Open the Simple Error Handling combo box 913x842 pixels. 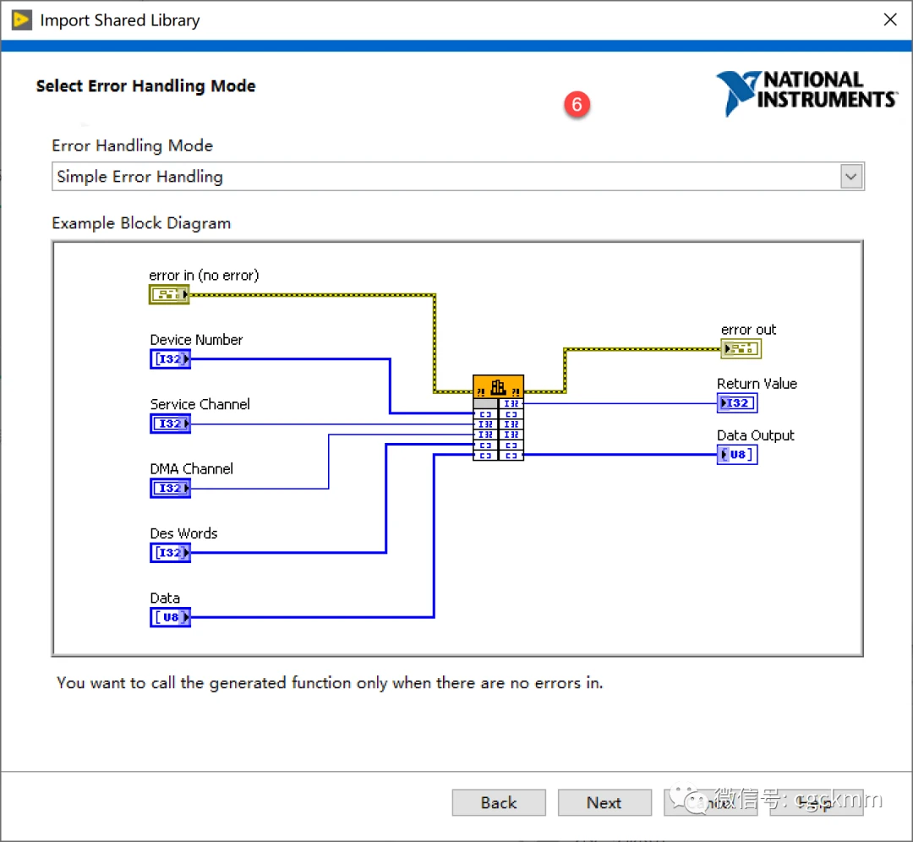click(x=446, y=177)
